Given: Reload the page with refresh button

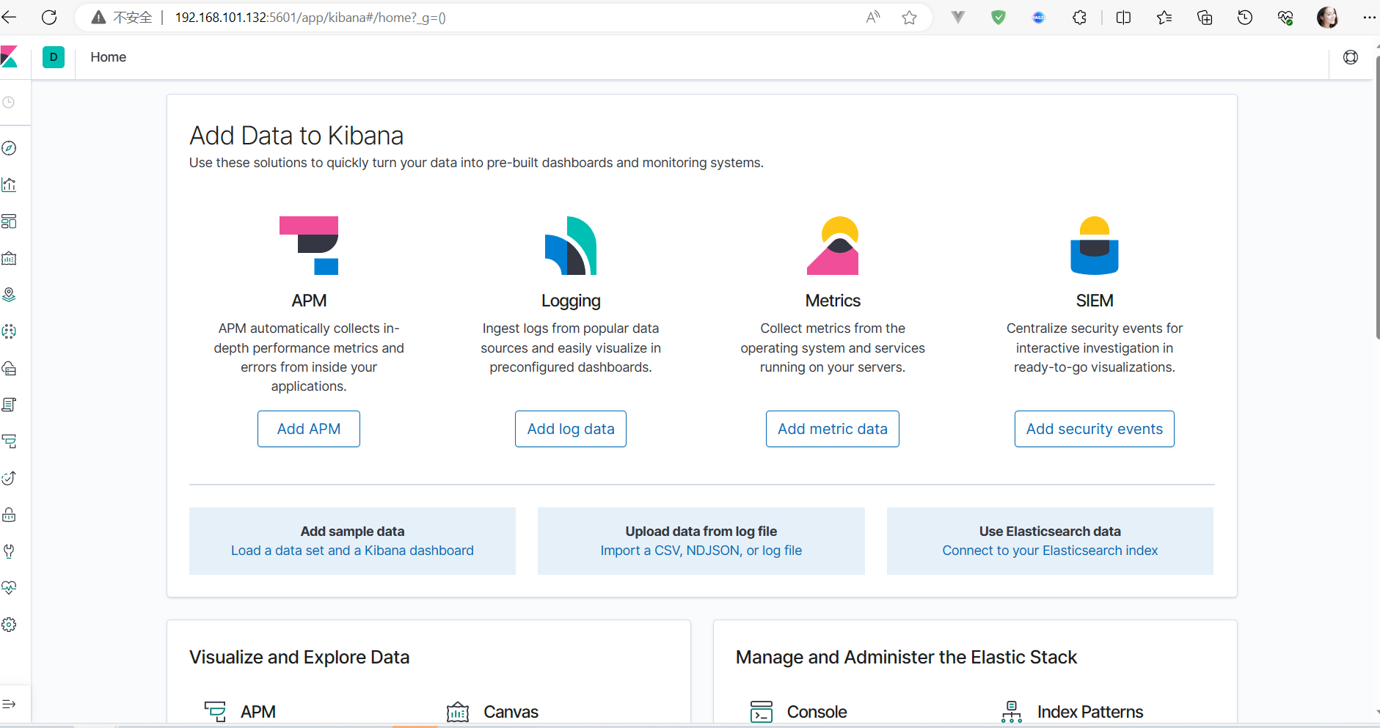Looking at the screenshot, I should 49,18.
